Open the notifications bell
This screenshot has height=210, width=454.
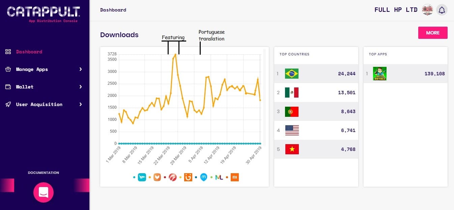pos(442,10)
